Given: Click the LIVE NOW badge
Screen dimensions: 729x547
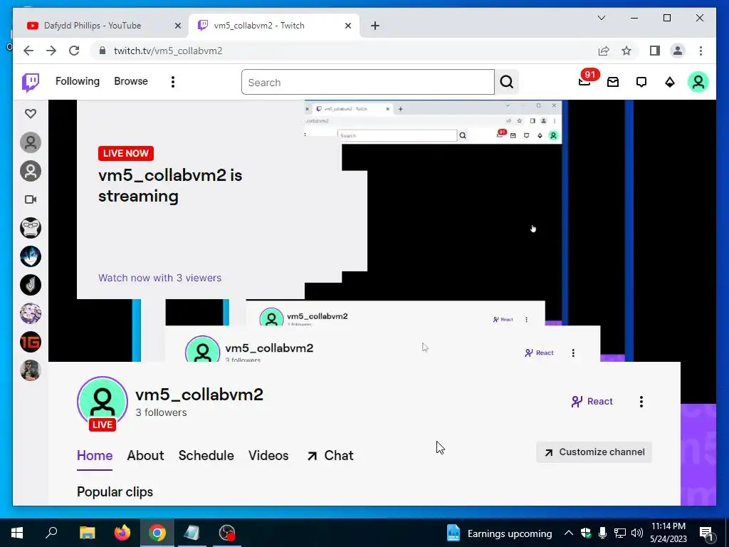Looking at the screenshot, I should 125,154.
